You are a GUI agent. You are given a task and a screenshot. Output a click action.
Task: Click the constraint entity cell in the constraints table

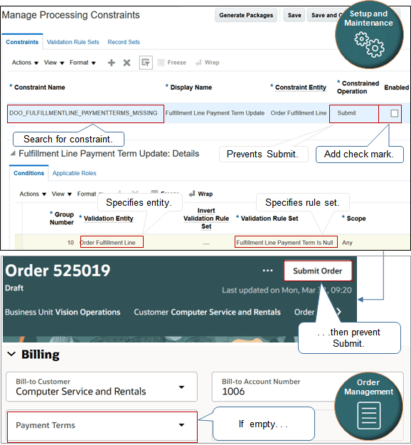coord(299,113)
